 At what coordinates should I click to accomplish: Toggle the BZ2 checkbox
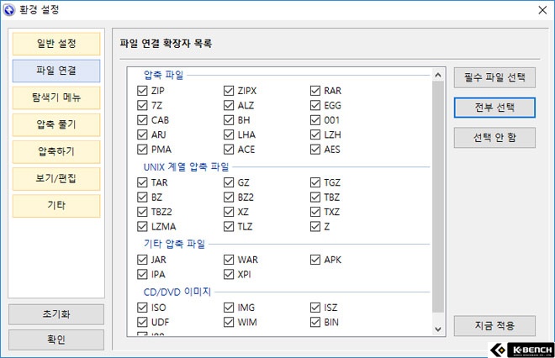coord(229,197)
